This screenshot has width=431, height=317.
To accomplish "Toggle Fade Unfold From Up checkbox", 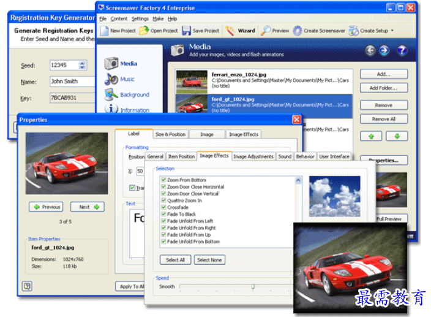I will click(163, 235).
